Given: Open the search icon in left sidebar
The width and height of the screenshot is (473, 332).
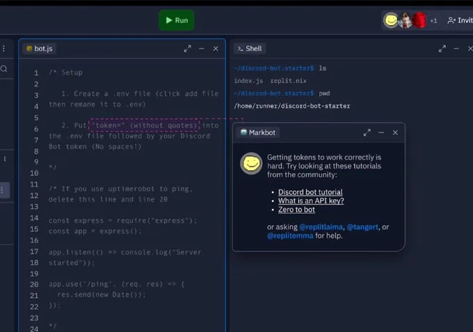Looking at the screenshot, I should pyautogui.click(x=4, y=69).
